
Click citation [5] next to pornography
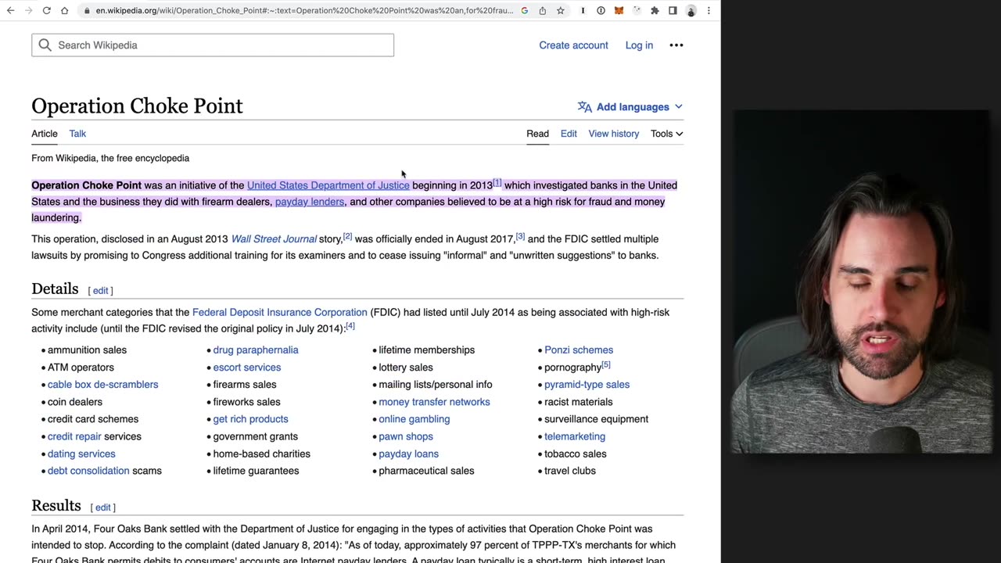[x=606, y=364]
